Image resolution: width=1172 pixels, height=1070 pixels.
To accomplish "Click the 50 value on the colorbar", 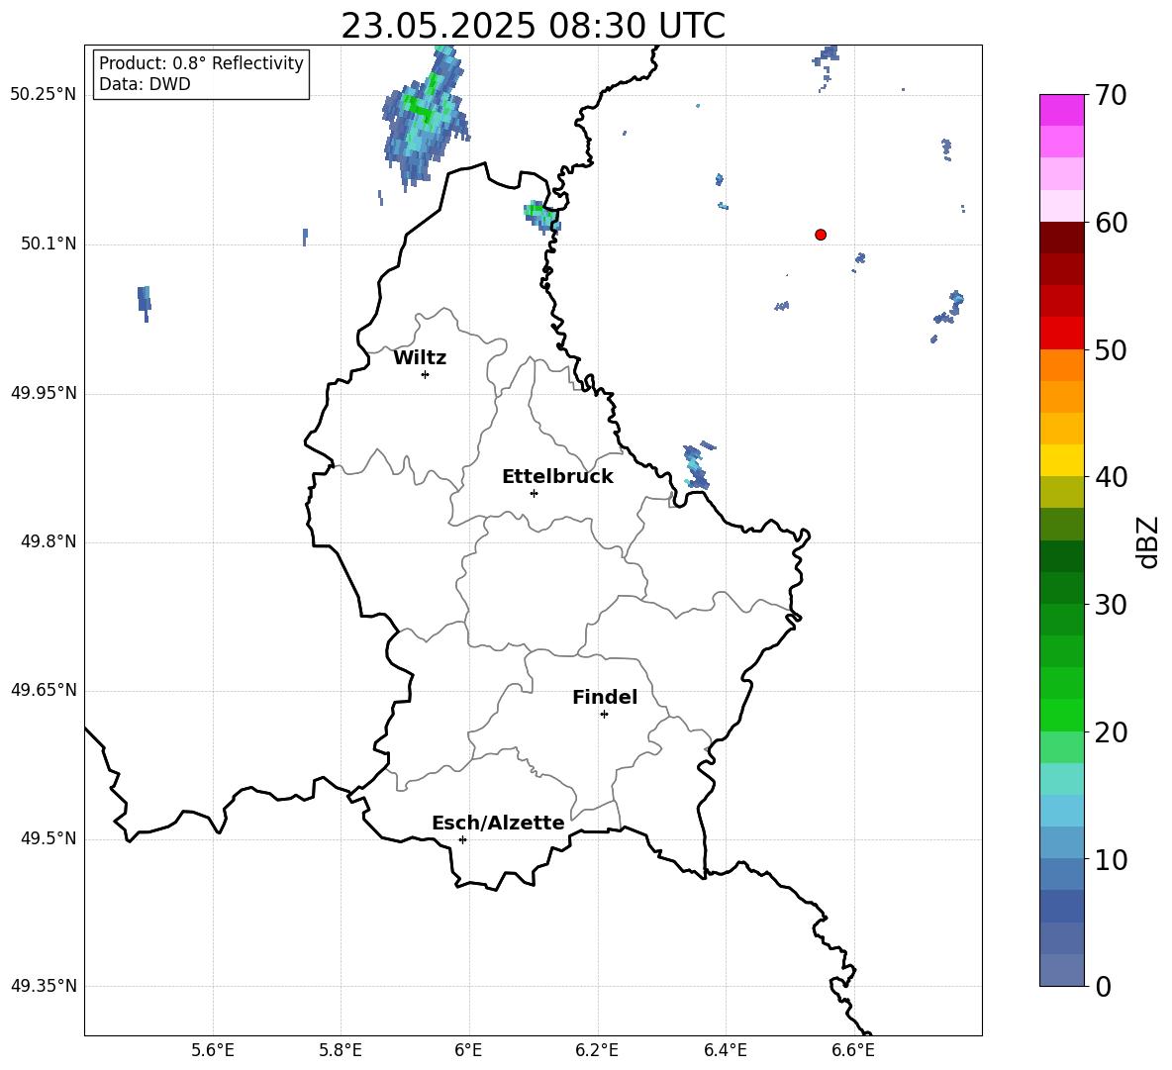I will coord(1111,349).
